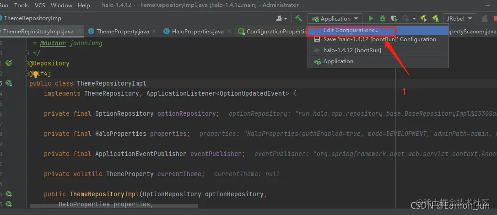Click the ThemeProperty field type
This screenshot has height=215, width=497.
(130, 174)
